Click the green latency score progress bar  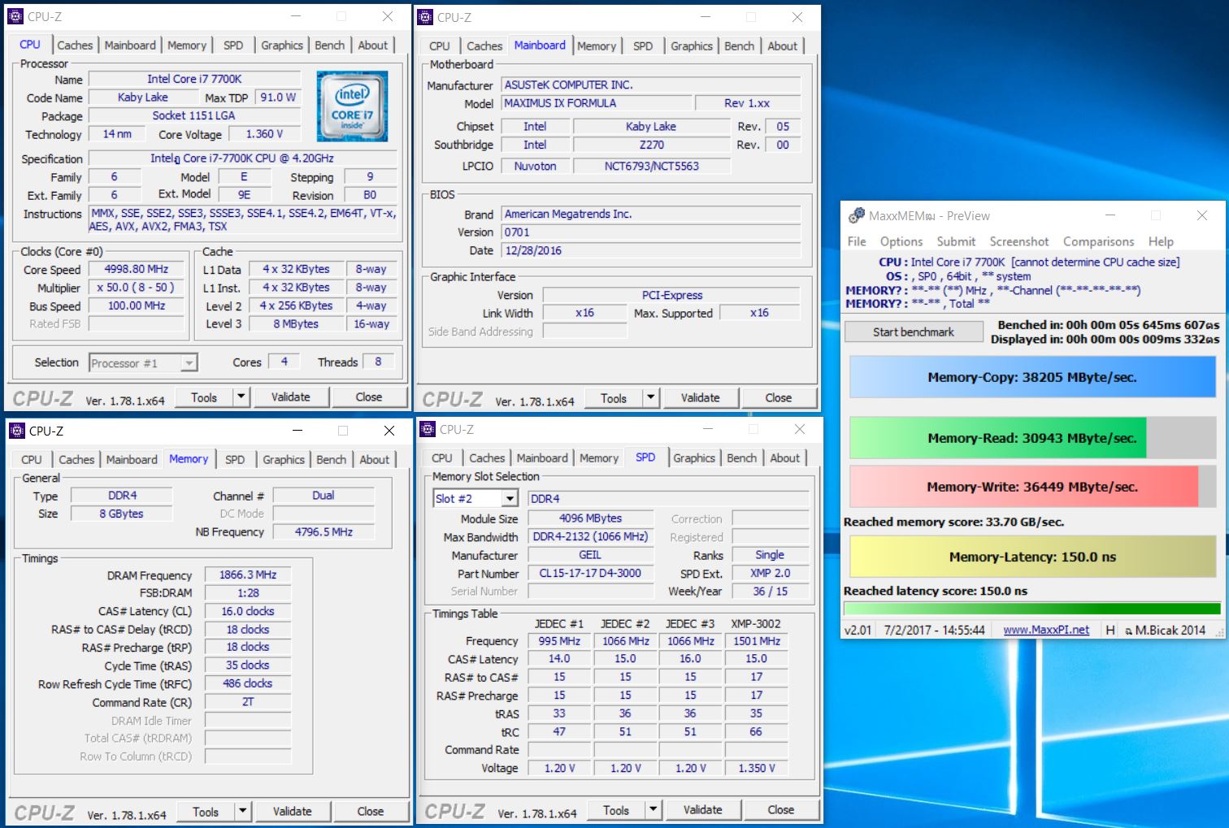[x=1032, y=609]
